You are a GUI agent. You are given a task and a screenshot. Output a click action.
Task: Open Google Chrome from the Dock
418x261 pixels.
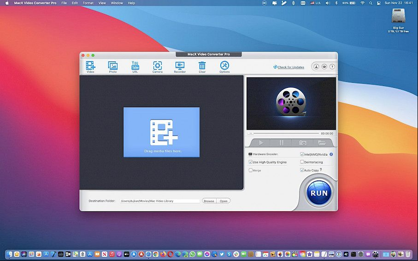[156, 254]
